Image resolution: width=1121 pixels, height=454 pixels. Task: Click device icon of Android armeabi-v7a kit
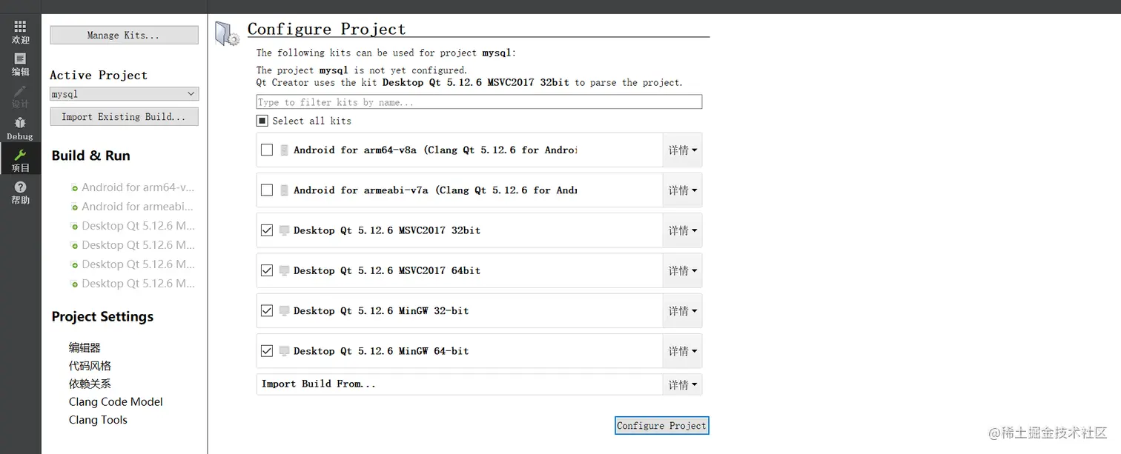tap(284, 190)
